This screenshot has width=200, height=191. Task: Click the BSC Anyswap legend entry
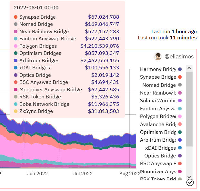pyautogui.click(x=158, y=164)
